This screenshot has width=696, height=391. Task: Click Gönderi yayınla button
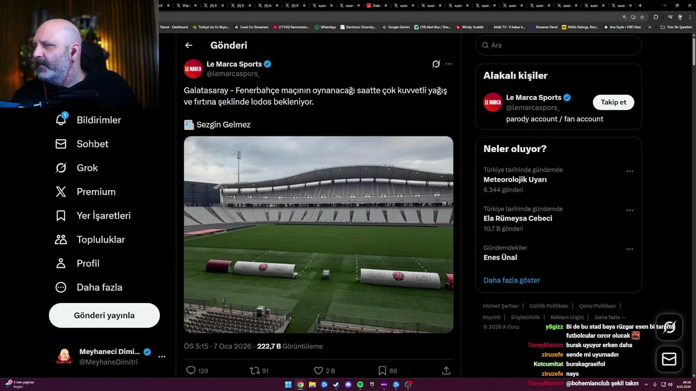(104, 316)
